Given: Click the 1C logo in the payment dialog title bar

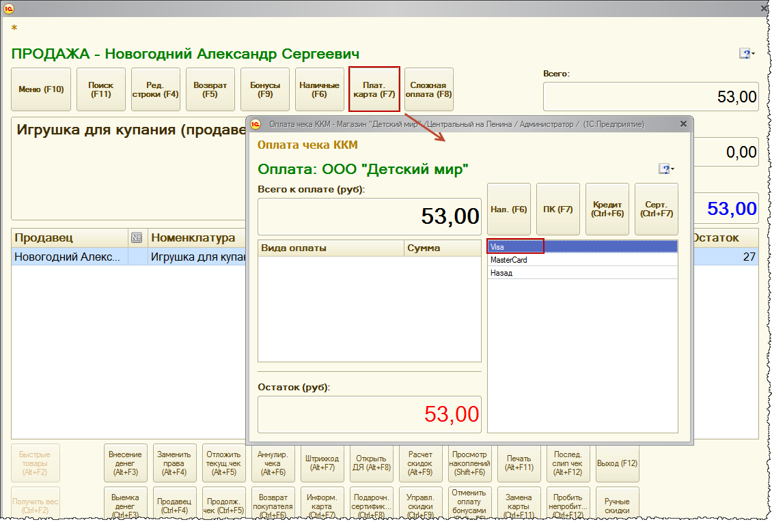Looking at the screenshot, I should pyautogui.click(x=256, y=124).
